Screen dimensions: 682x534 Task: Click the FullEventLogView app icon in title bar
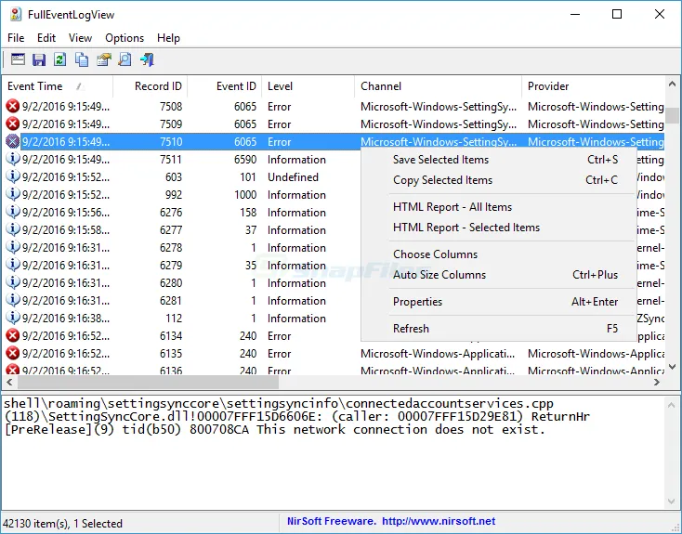[16, 14]
